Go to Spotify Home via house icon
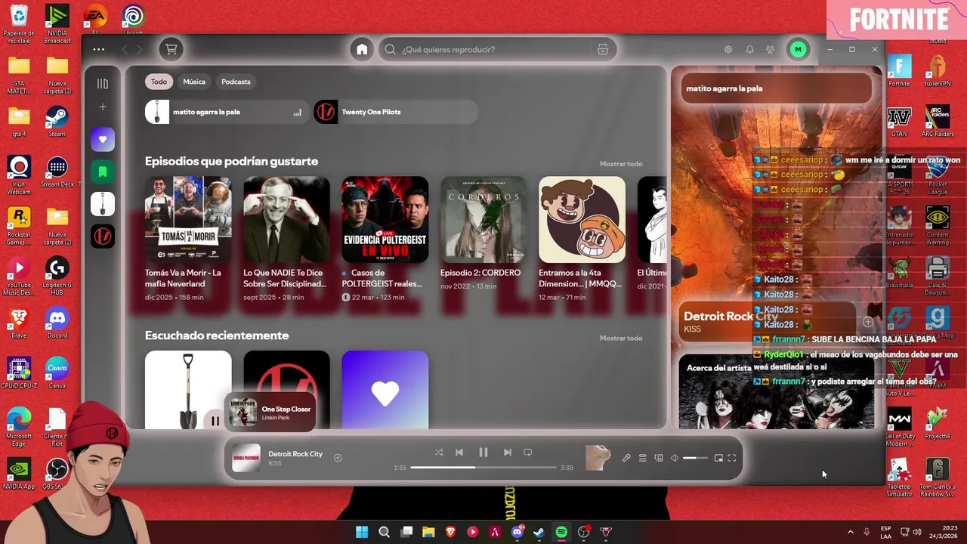This screenshot has width=967, height=544. point(362,49)
